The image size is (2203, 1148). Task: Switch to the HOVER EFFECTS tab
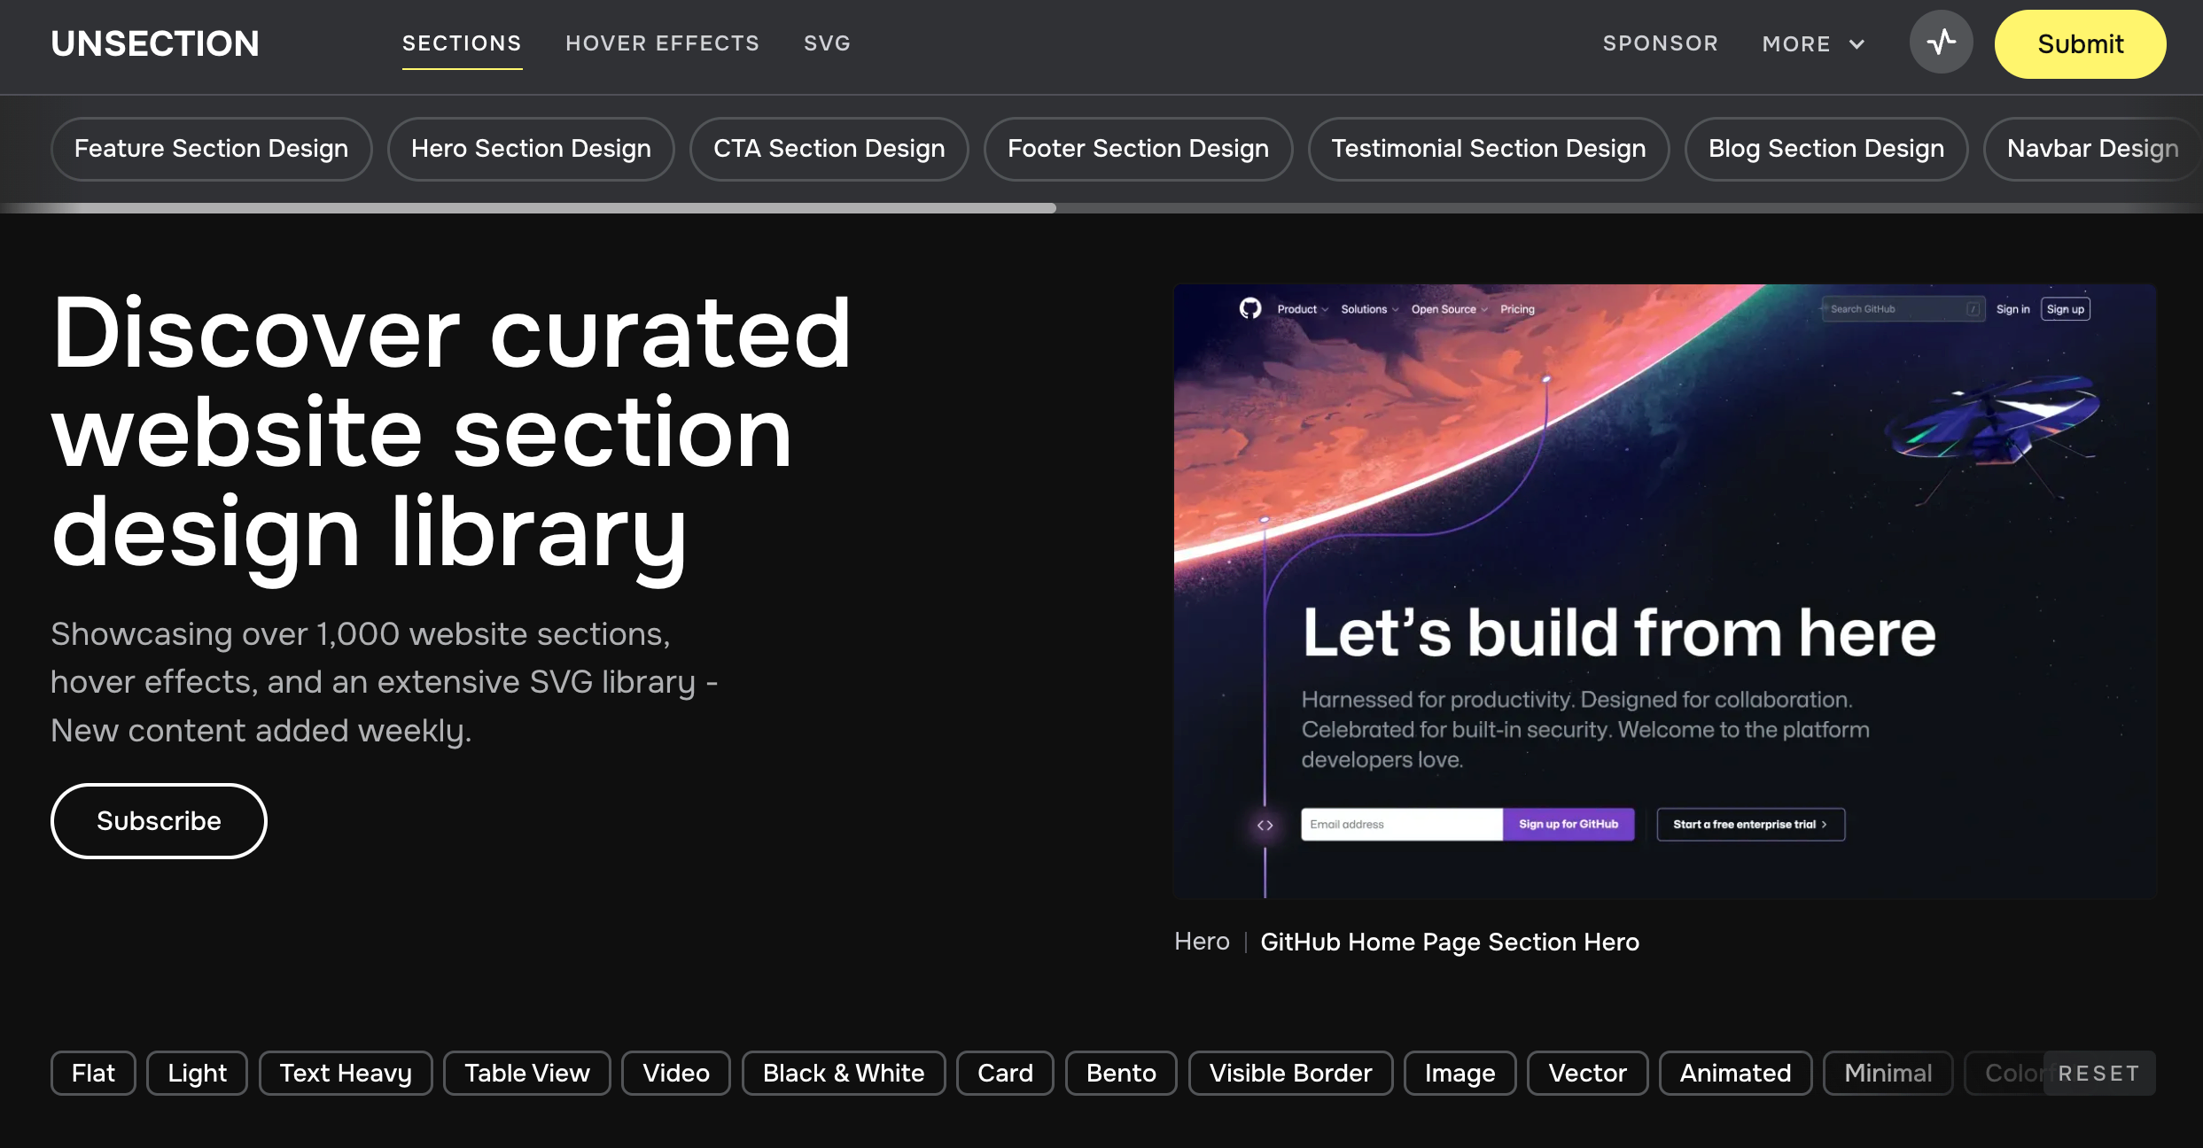click(663, 43)
